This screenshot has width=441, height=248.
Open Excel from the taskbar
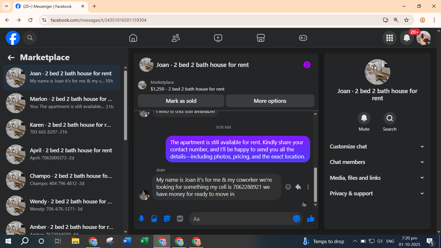coord(144,241)
